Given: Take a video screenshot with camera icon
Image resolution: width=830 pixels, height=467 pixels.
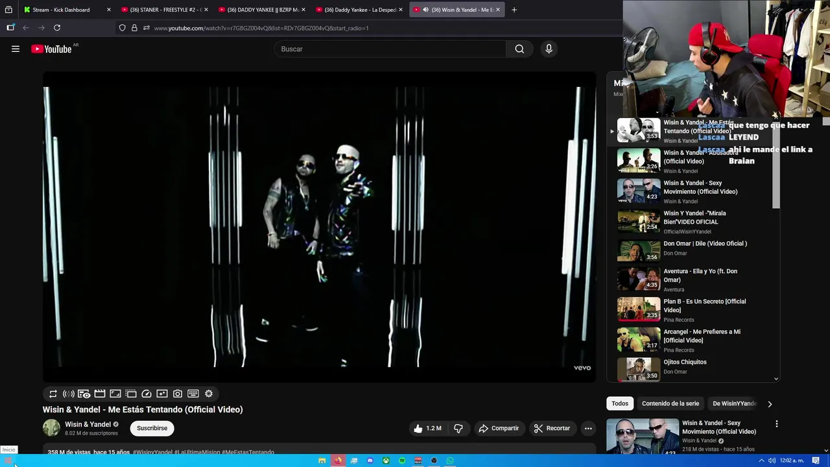Looking at the screenshot, I should click(x=178, y=394).
